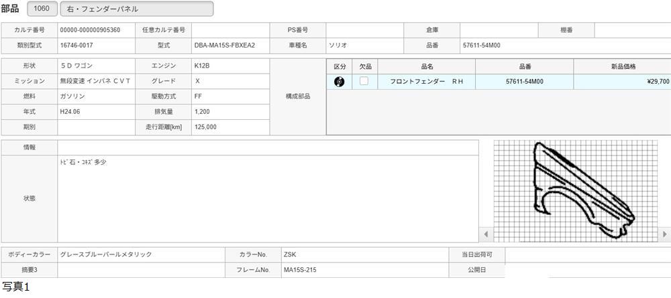Click the empty 情報 field
Screen dimensions: 671x298
[268, 147]
